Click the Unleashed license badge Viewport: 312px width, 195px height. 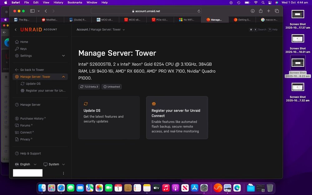pos(112,87)
